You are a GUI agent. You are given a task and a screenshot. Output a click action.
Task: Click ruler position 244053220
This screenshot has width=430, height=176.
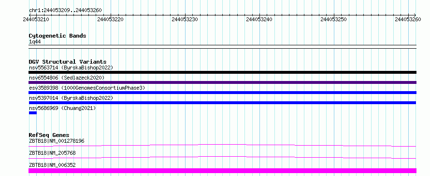click(111, 19)
